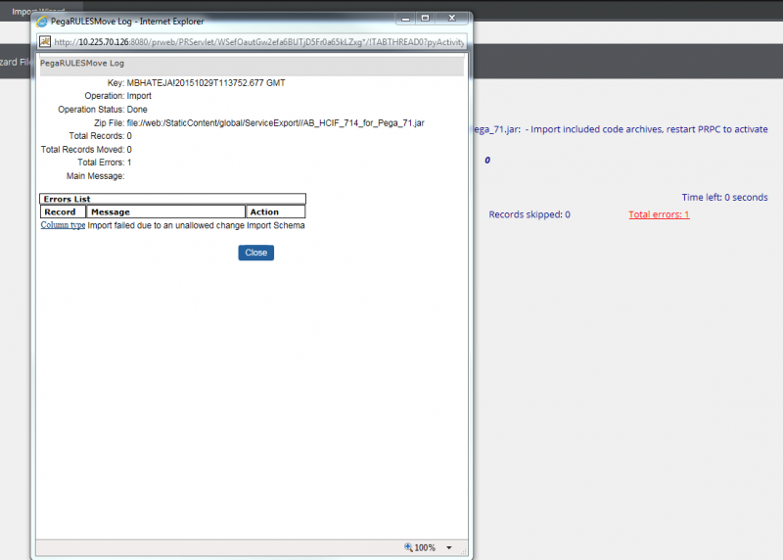The height and width of the screenshot is (560, 783).
Task: Click the Total Errors: 1 text in the log
Action: pyautogui.click(x=105, y=163)
